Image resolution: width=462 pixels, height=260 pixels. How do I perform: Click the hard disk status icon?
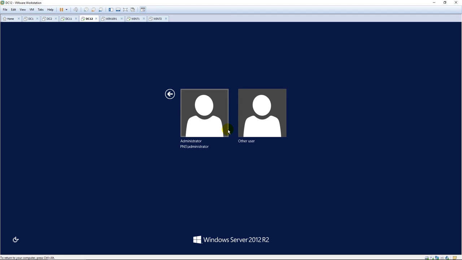coord(427,258)
